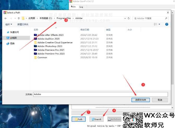This screenshot has width=175, height=128.
Task: Refresh the Adobe folder listing
Action: (129, 18)
